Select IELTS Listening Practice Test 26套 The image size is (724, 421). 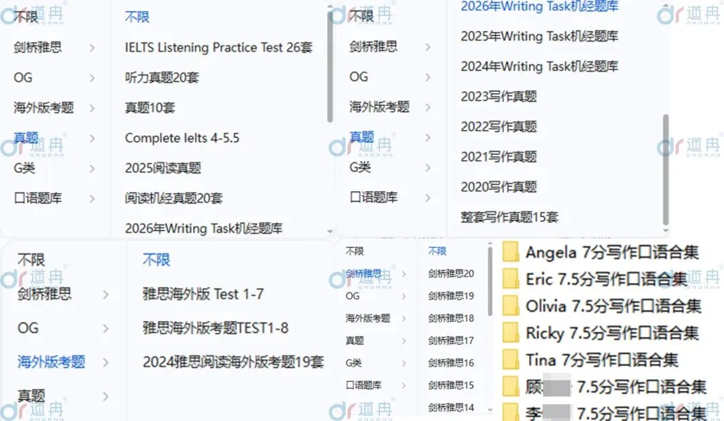click(219, 48)
